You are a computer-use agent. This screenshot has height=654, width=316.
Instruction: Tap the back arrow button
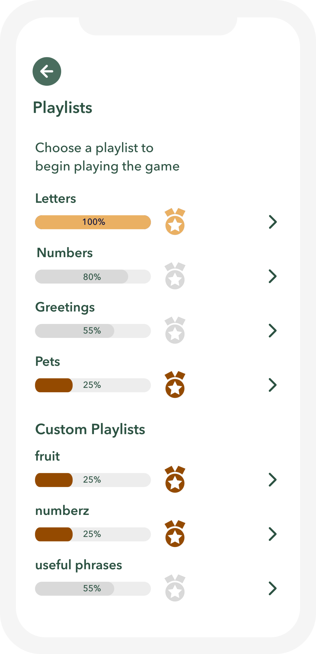pyautogui.click(x=47, y=71)
